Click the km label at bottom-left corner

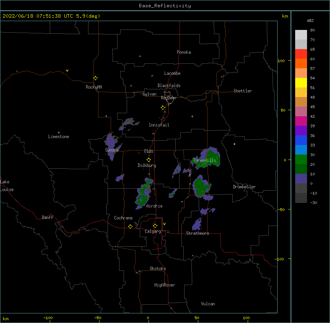point(6,318)
